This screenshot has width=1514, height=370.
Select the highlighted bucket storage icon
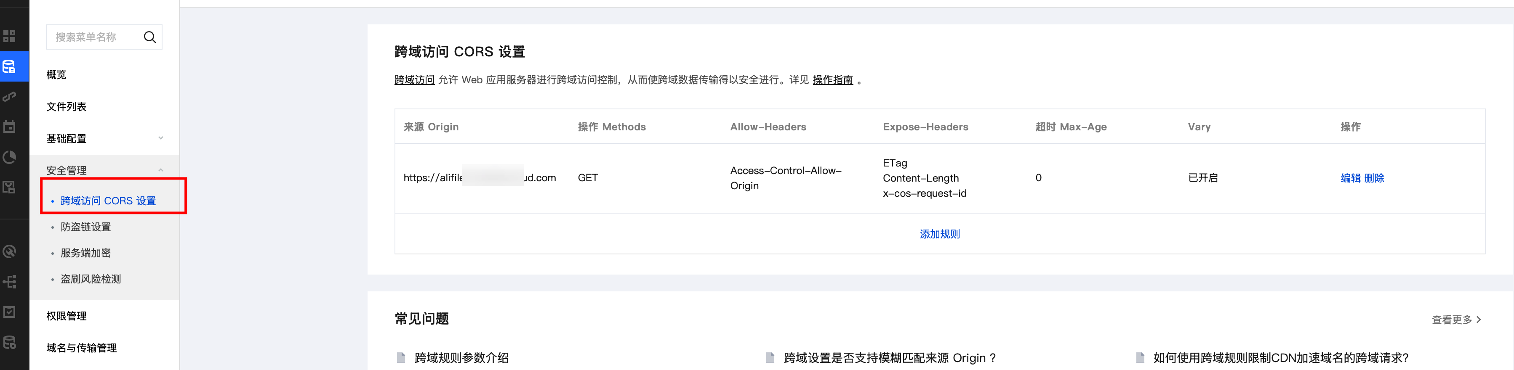point(9,67)
